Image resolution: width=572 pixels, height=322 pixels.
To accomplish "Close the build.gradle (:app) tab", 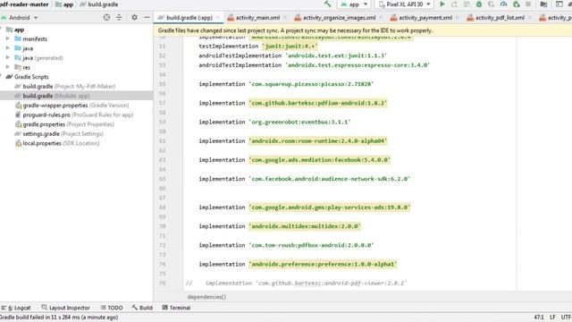I will [218, 18].
